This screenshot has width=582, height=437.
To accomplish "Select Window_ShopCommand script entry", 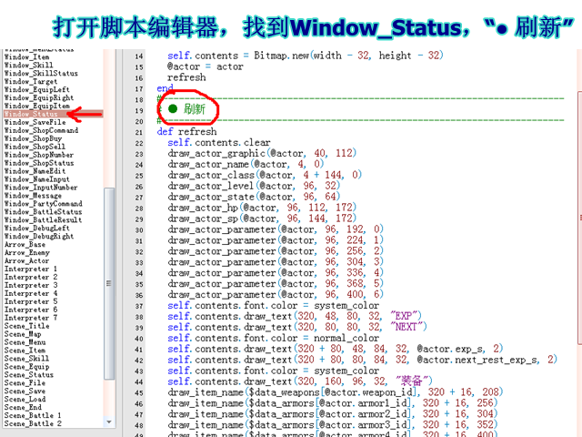I will [x=41, y=130].
